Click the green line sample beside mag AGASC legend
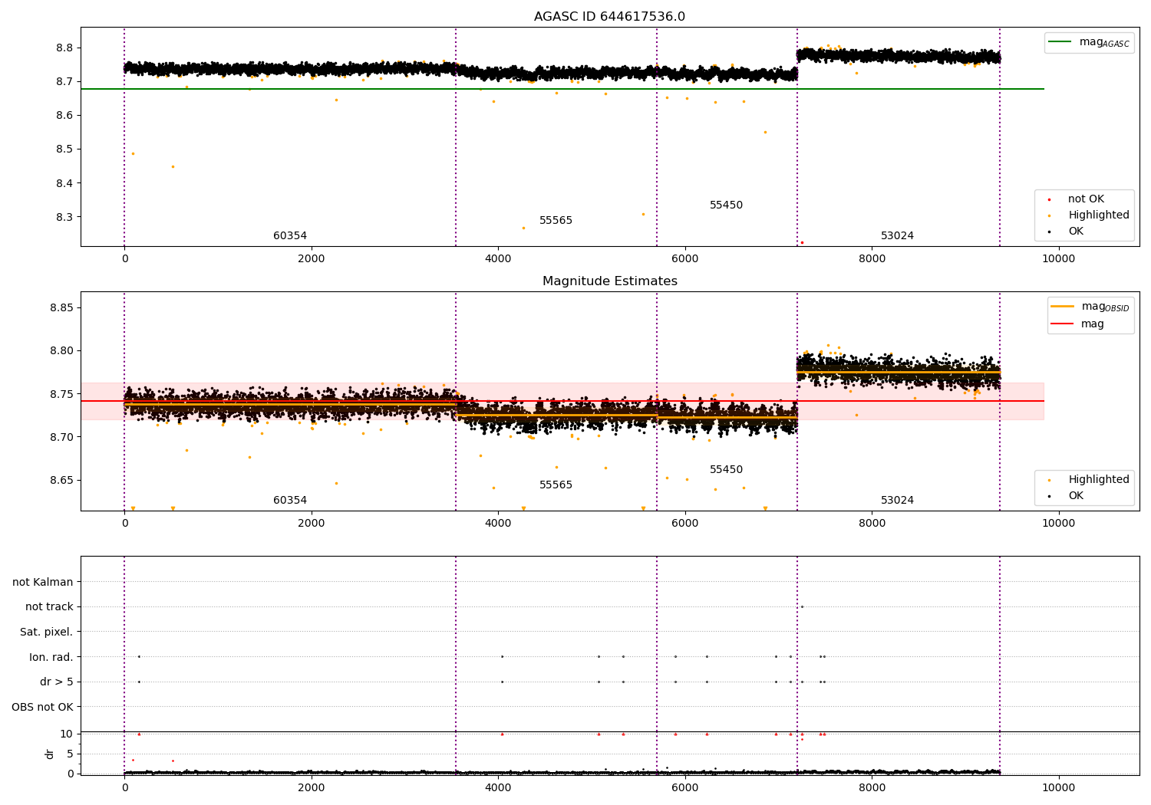The width and height of the screenshot is (1151, 805). tap(1060, 42)
